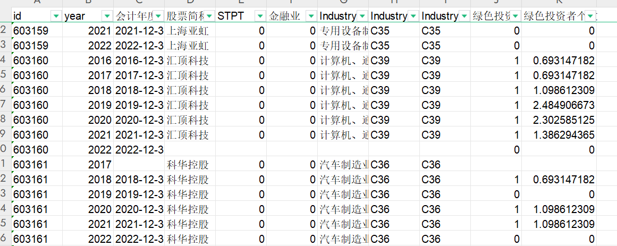Open filter on Industry column left of 绿色投资
This screenshot has width=617, height=246.
464,16
